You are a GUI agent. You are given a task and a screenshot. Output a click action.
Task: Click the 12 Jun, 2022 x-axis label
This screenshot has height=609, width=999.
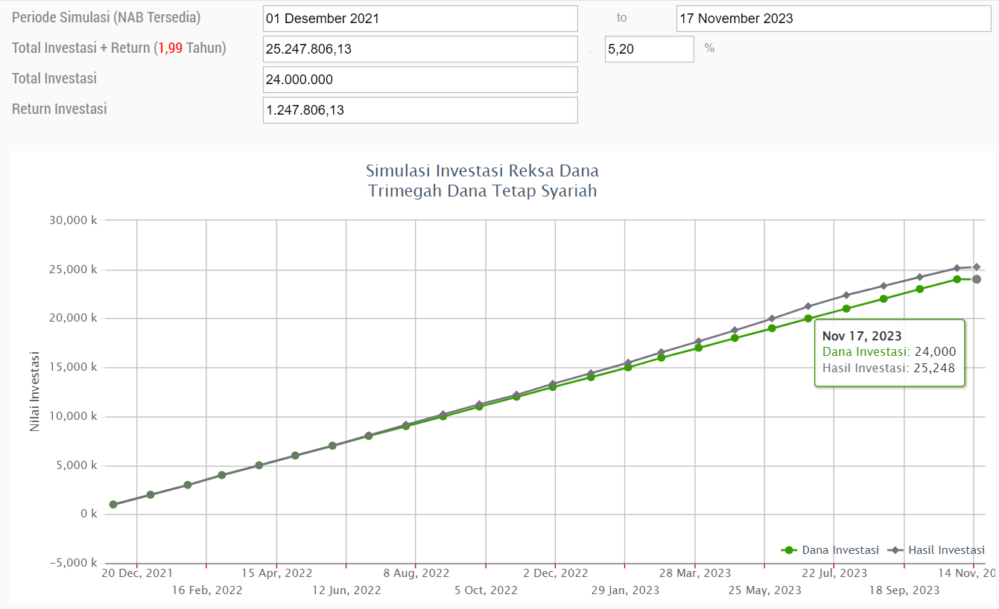click(346, 590)
